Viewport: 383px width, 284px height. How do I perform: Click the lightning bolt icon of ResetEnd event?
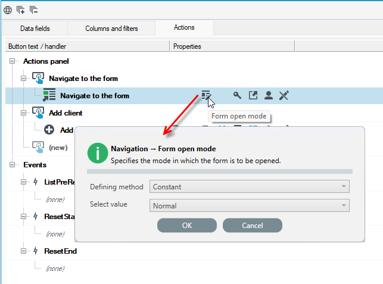[x=36, y=251]
